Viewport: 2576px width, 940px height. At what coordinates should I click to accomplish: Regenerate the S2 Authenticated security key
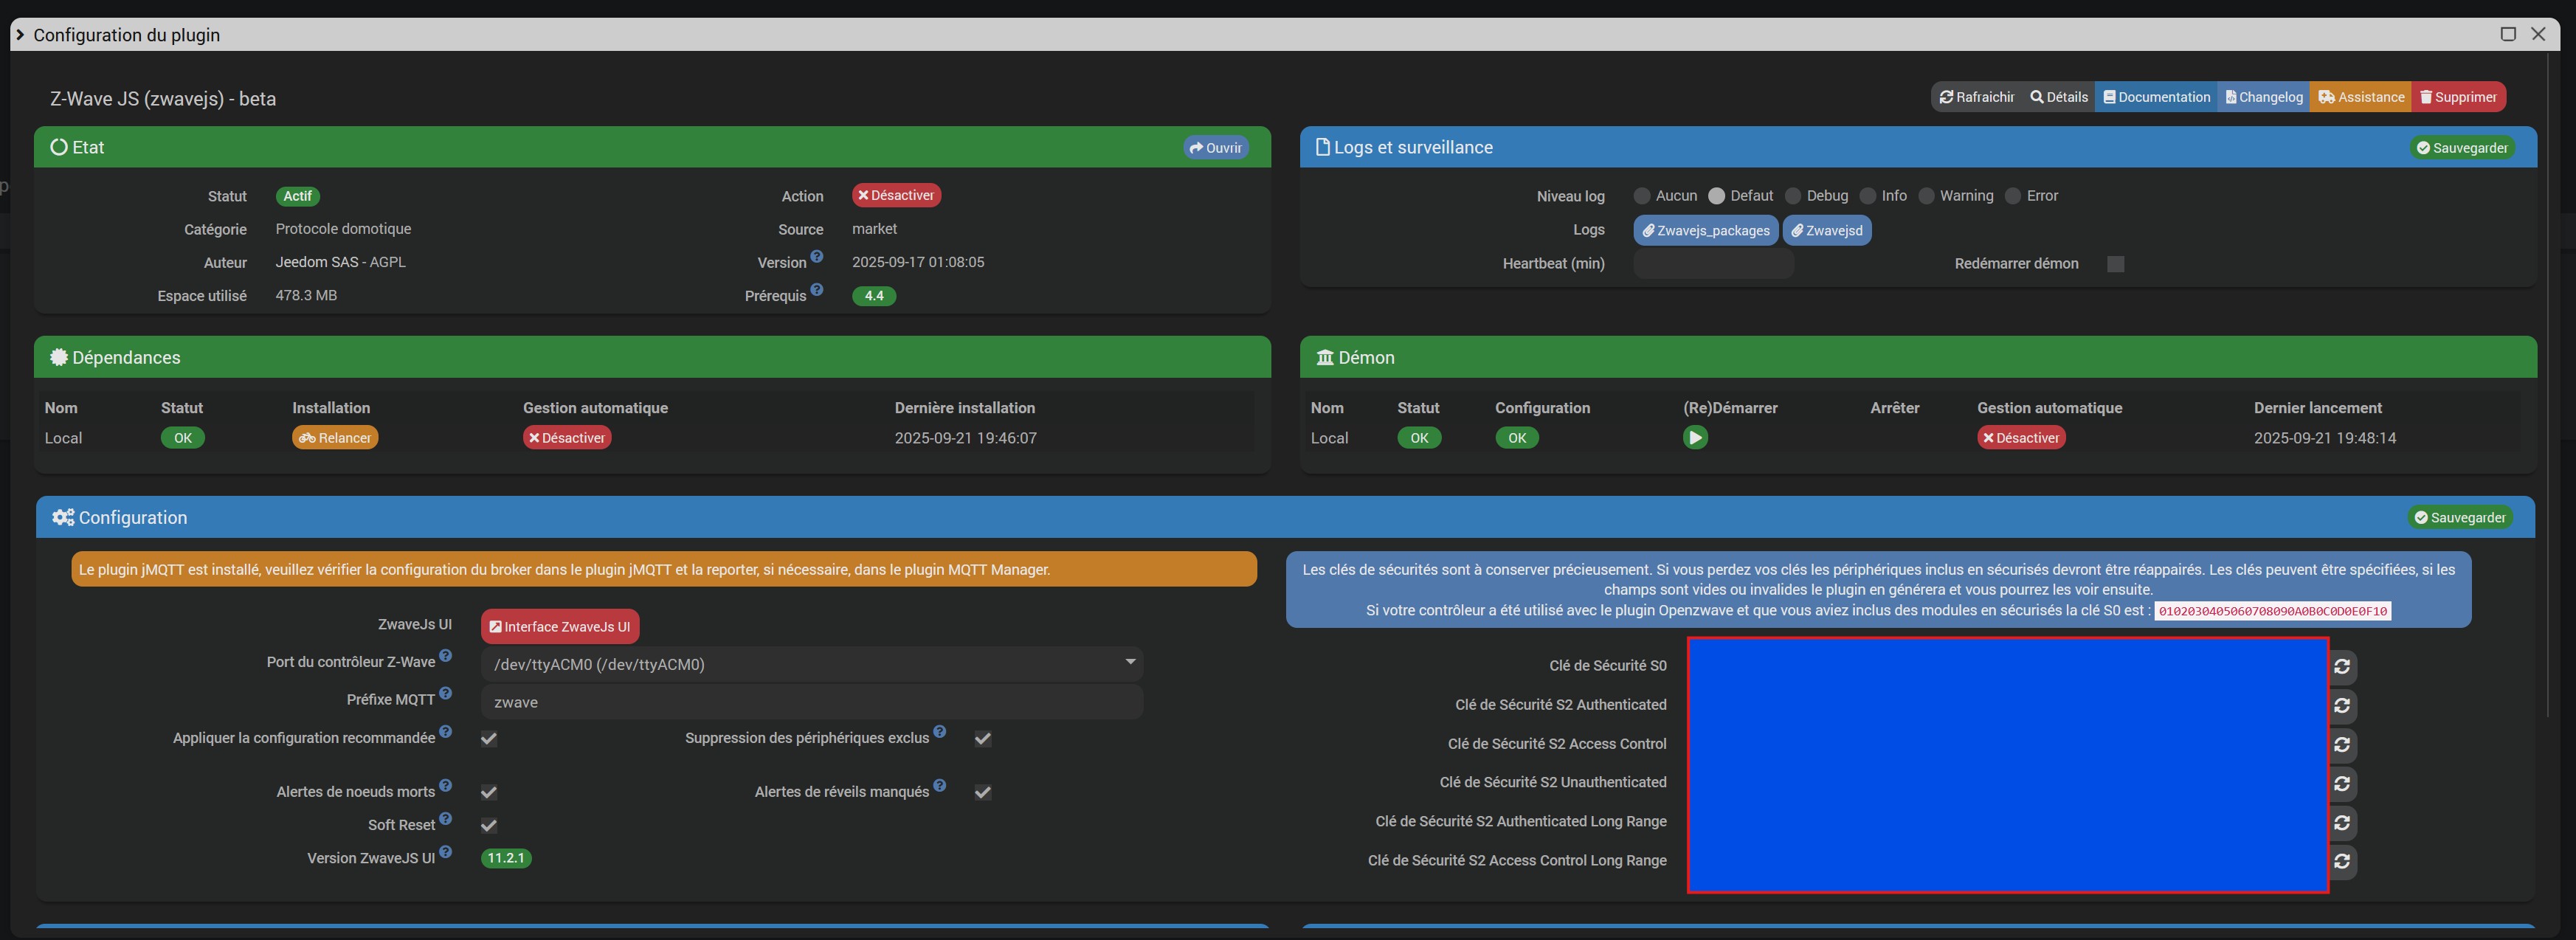2342,706
